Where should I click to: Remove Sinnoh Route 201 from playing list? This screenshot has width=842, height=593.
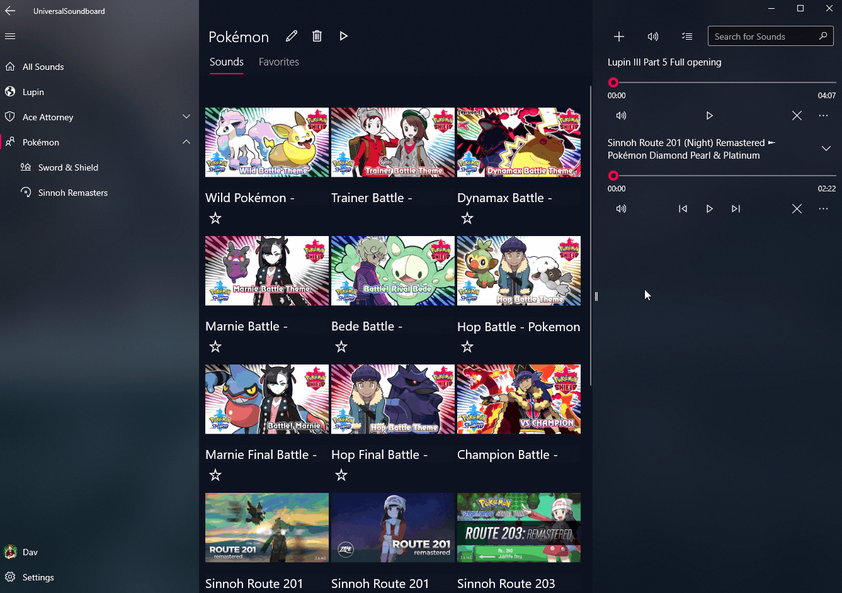pos(797,209)
